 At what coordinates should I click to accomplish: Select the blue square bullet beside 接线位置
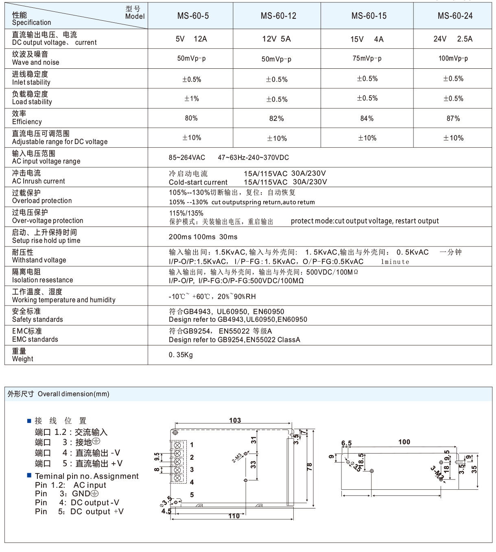(x=29, y=422)
